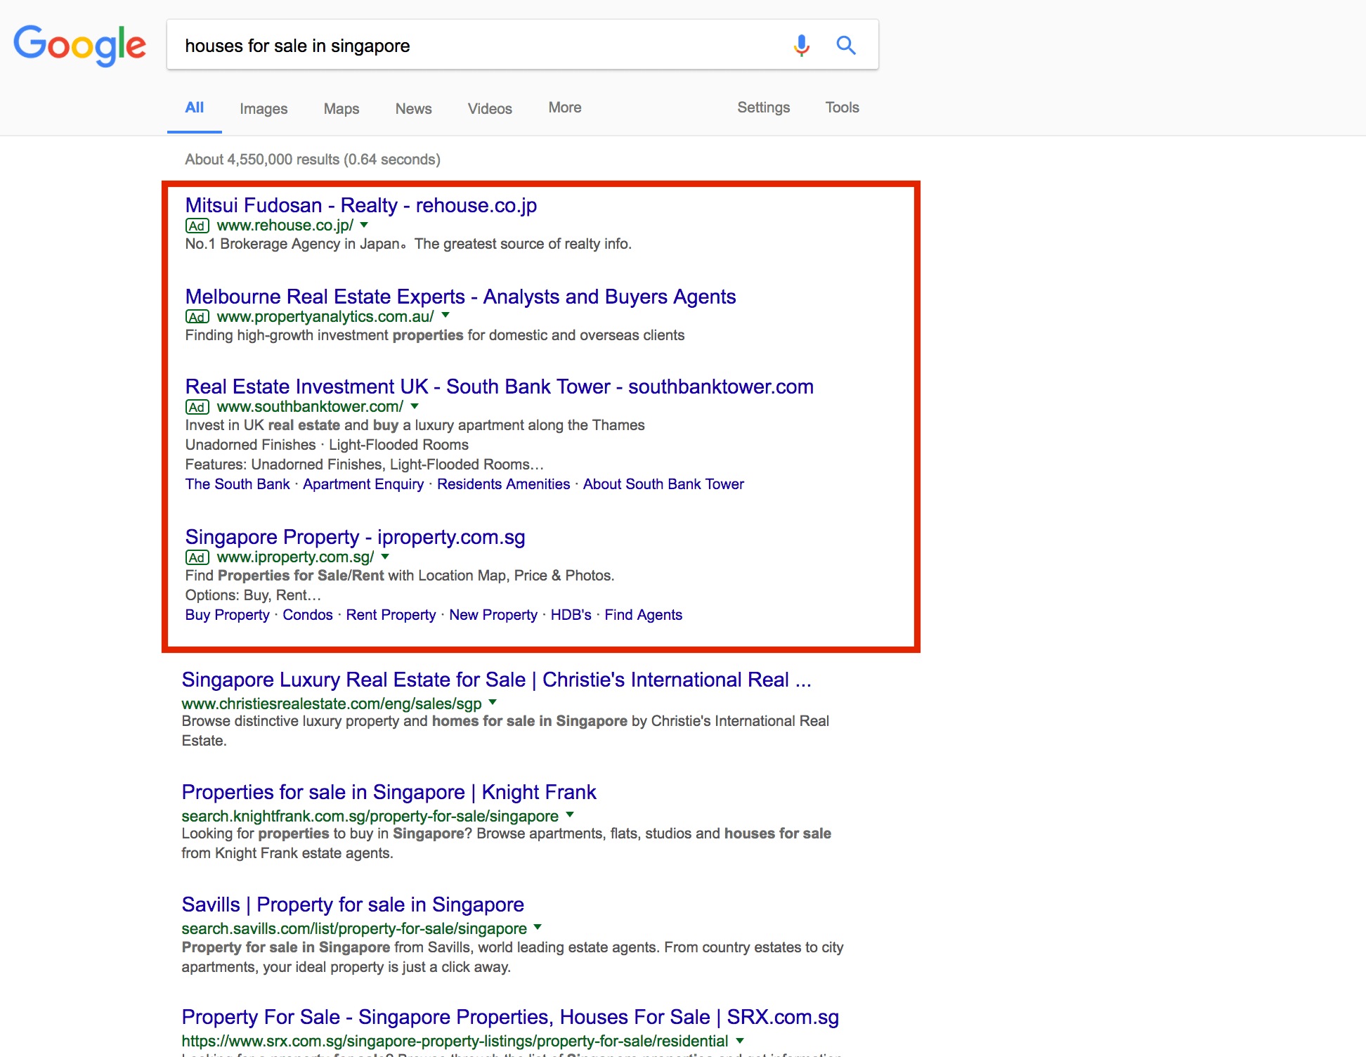Open Melbourne Real Estate Experts ad link
This screenshot has height=1057, width=1366.
pos(460,297)
